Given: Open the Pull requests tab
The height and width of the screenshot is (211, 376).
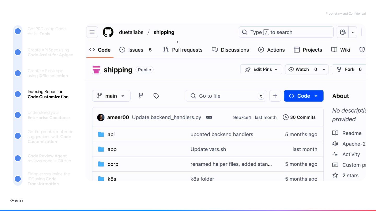Looking at the screenshot, I should pyautogui.click(x=183, y=50).
